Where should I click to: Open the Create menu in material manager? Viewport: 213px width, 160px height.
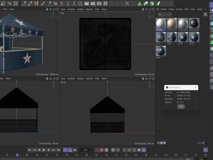(163, 9)
